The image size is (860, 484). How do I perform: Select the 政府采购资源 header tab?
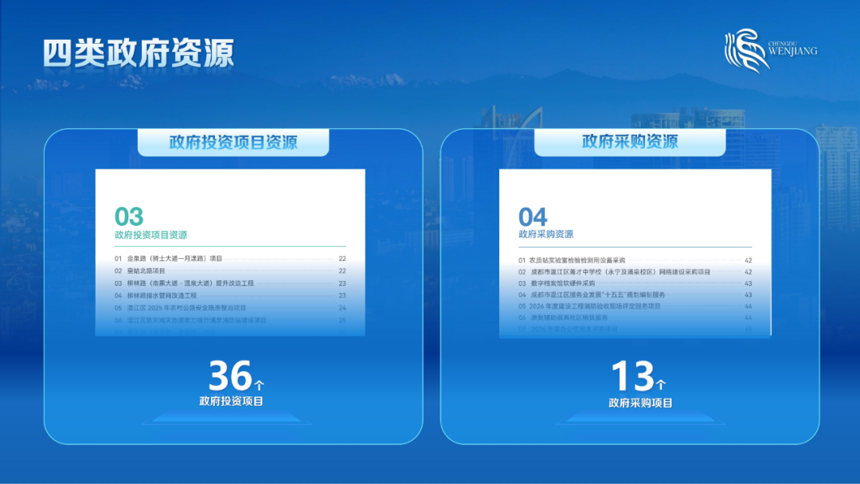pyautogui.click(x=630, y=142)
